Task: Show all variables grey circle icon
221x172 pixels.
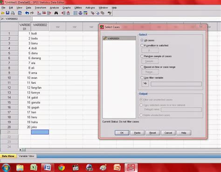Action: (103, 13)
